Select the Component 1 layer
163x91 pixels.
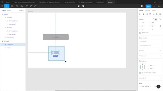13,44
